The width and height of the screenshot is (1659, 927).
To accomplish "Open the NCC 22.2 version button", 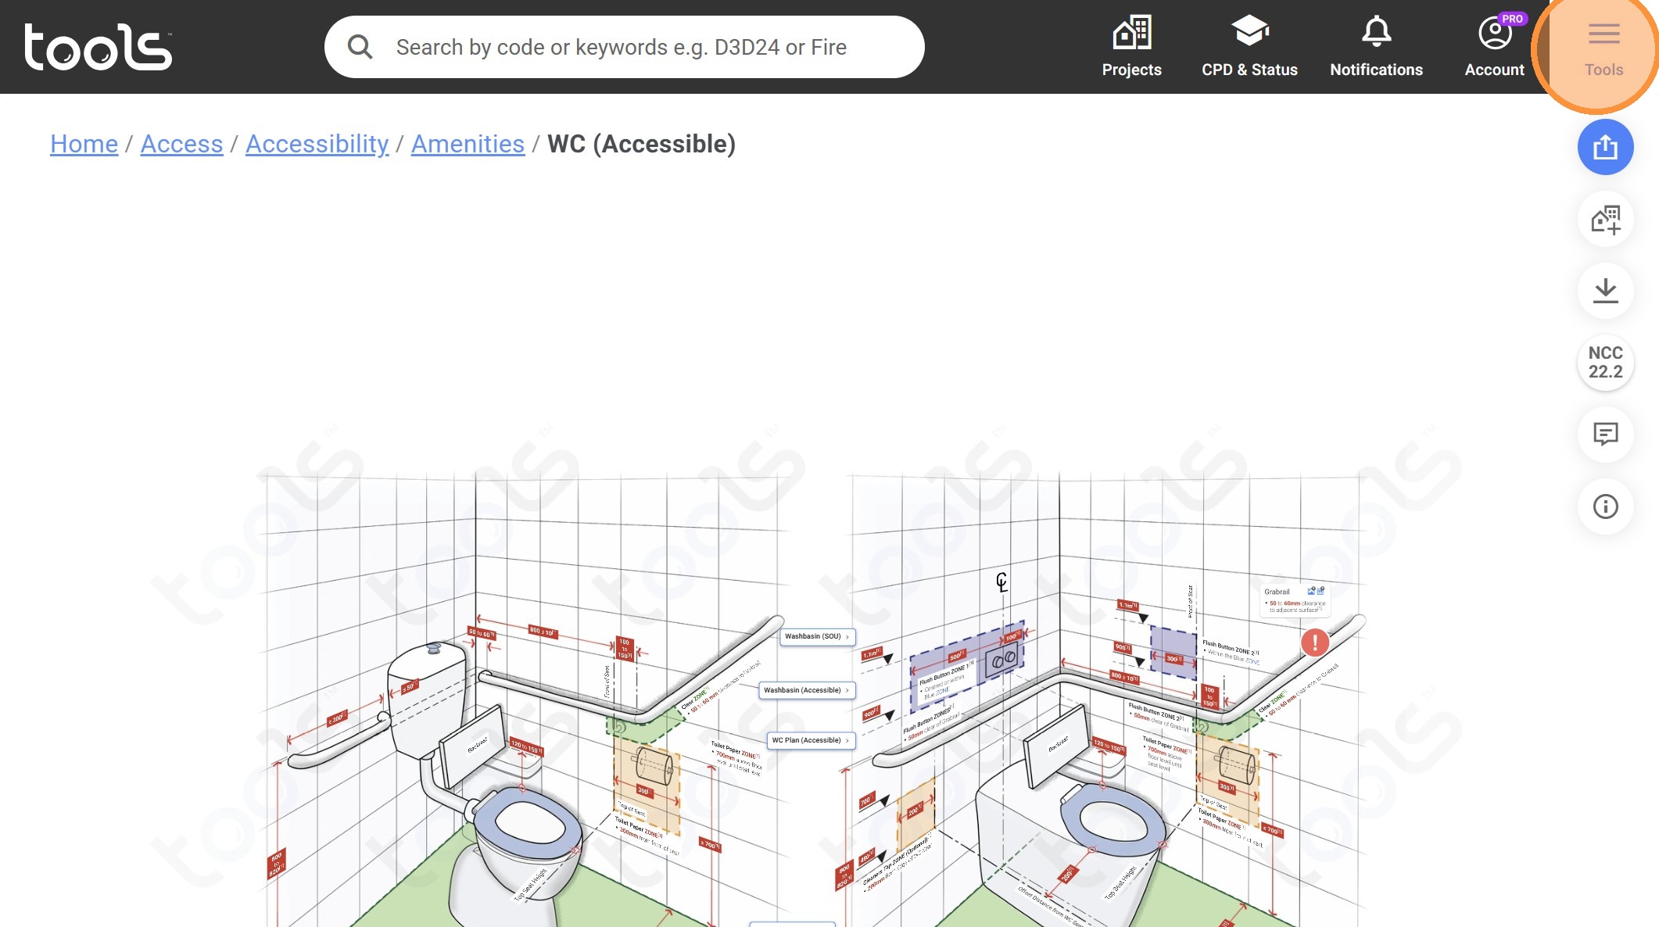I will [x=1605, y=363].
